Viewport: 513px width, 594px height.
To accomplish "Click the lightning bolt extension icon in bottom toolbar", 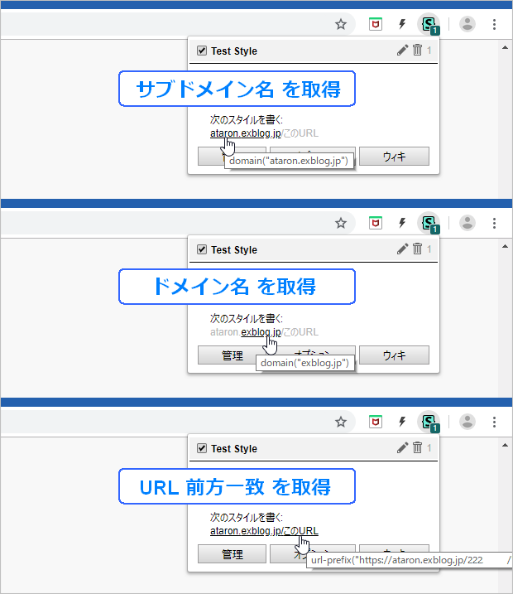I will (x=402, y=422).
